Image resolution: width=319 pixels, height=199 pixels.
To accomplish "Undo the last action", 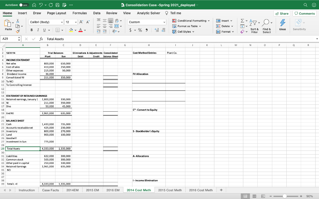I will [41, 5].
